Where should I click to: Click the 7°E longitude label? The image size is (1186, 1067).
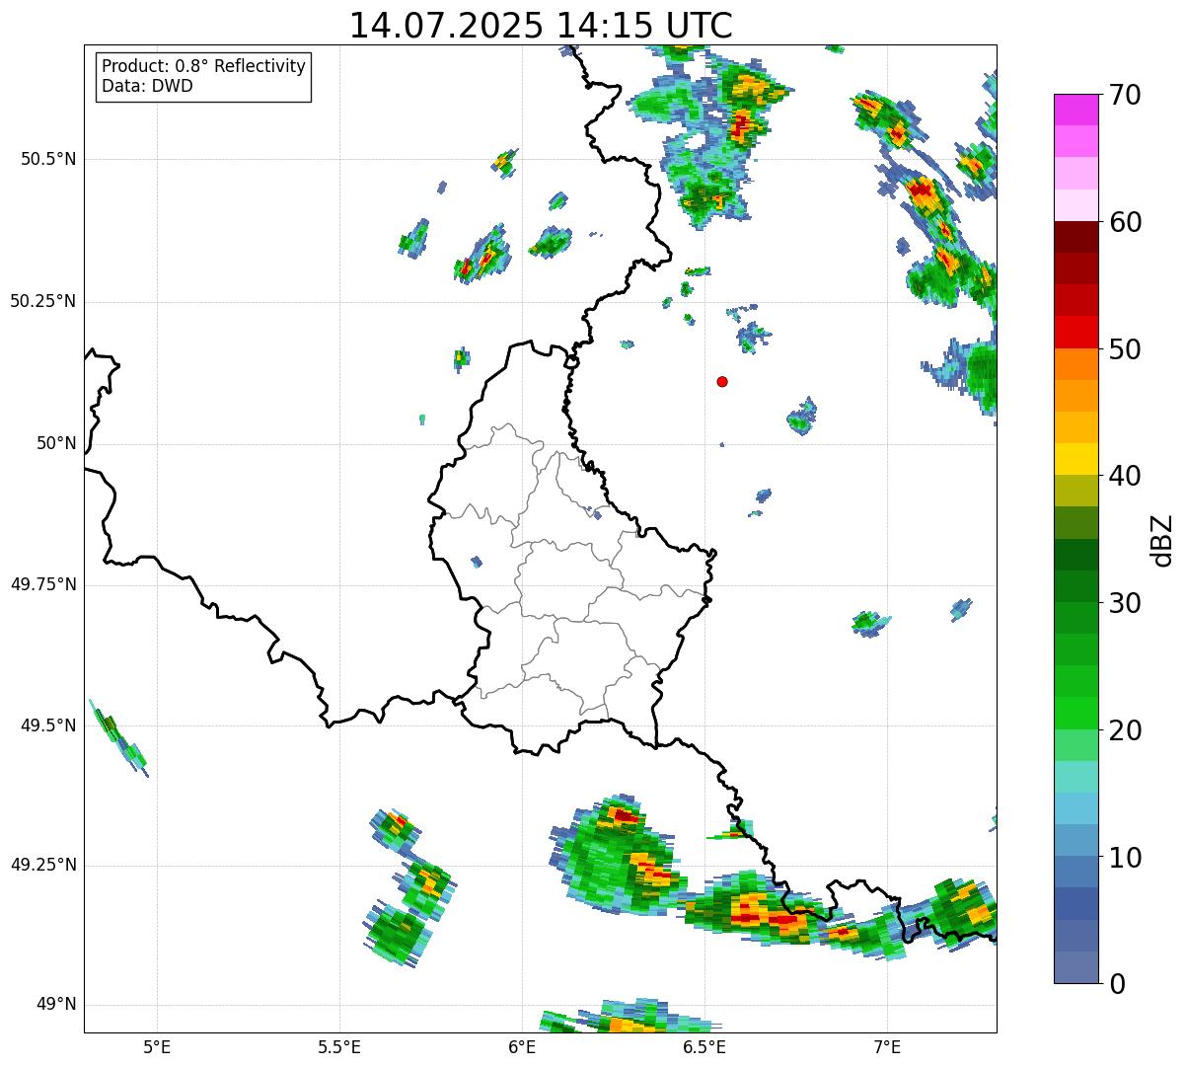coord(887,1046)
